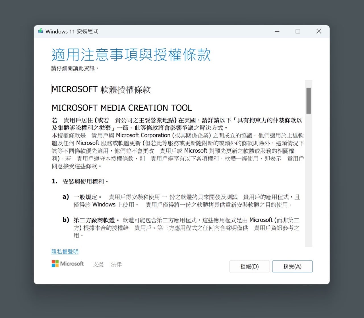Screen dimensions: 364x318
Task: Click the MICROSOFT 軟體授權條款 heading
Action: (x=101, y=89)
